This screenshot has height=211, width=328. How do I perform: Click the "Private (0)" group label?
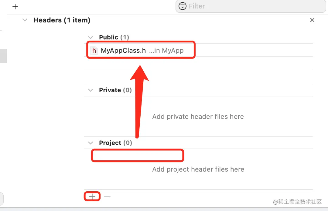115,90
